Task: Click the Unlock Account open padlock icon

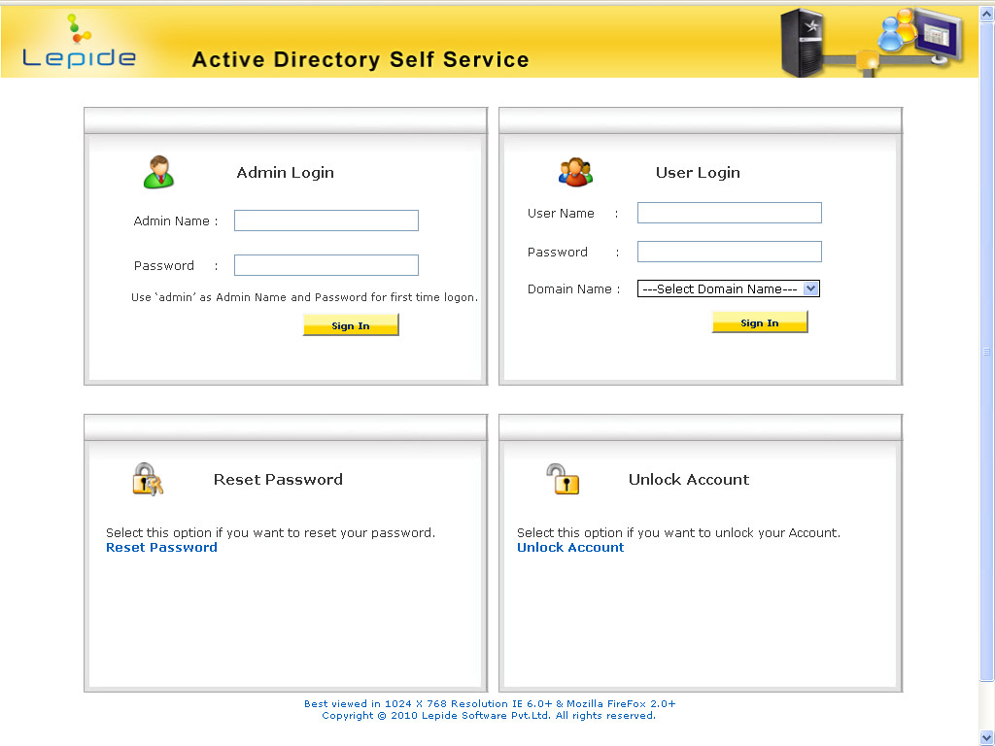Action: [x=563, y=479]
